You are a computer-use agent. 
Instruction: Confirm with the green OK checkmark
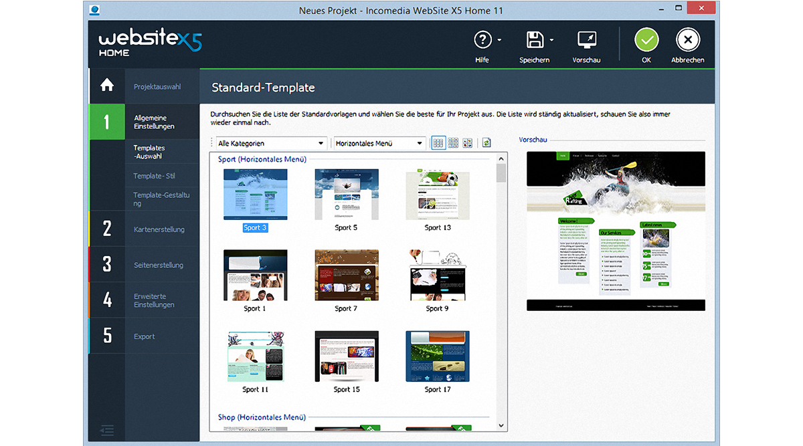[646, 40]
